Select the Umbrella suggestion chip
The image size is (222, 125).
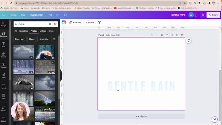click(x=44, y=39)
